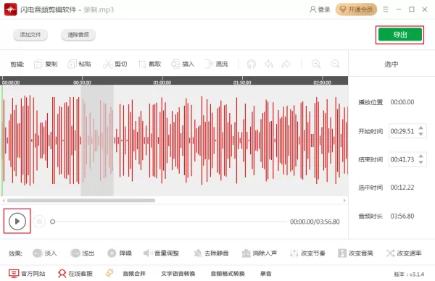
Task: Open the VIP membership (开通会员) button
Action: click(356, 9)
